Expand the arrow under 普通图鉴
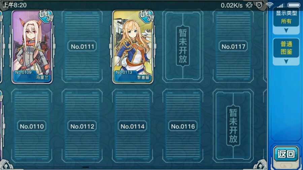The height and width of the screenshot is (170, 303). coord(286,61)
